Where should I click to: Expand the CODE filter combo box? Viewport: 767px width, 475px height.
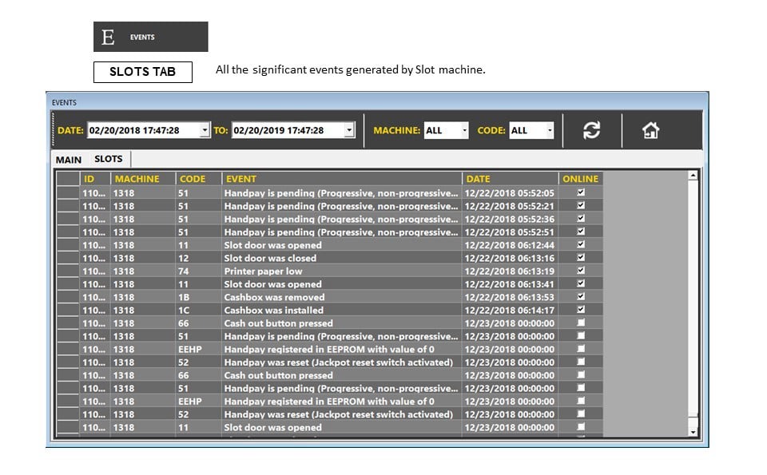click(531, 130)
